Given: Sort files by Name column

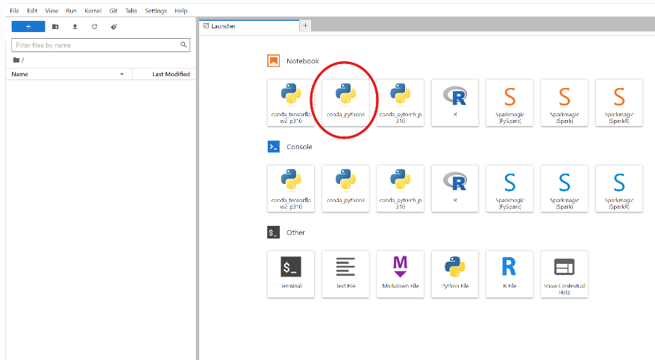Looking at the screenshot, I should pos(69,75).
